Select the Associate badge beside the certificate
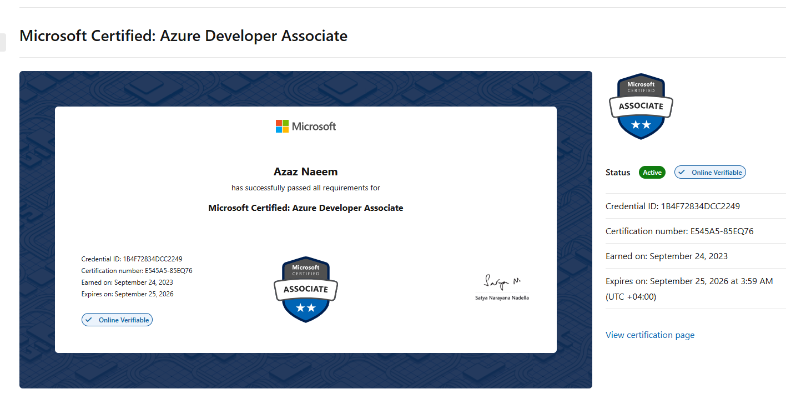 tap(641, 106)
